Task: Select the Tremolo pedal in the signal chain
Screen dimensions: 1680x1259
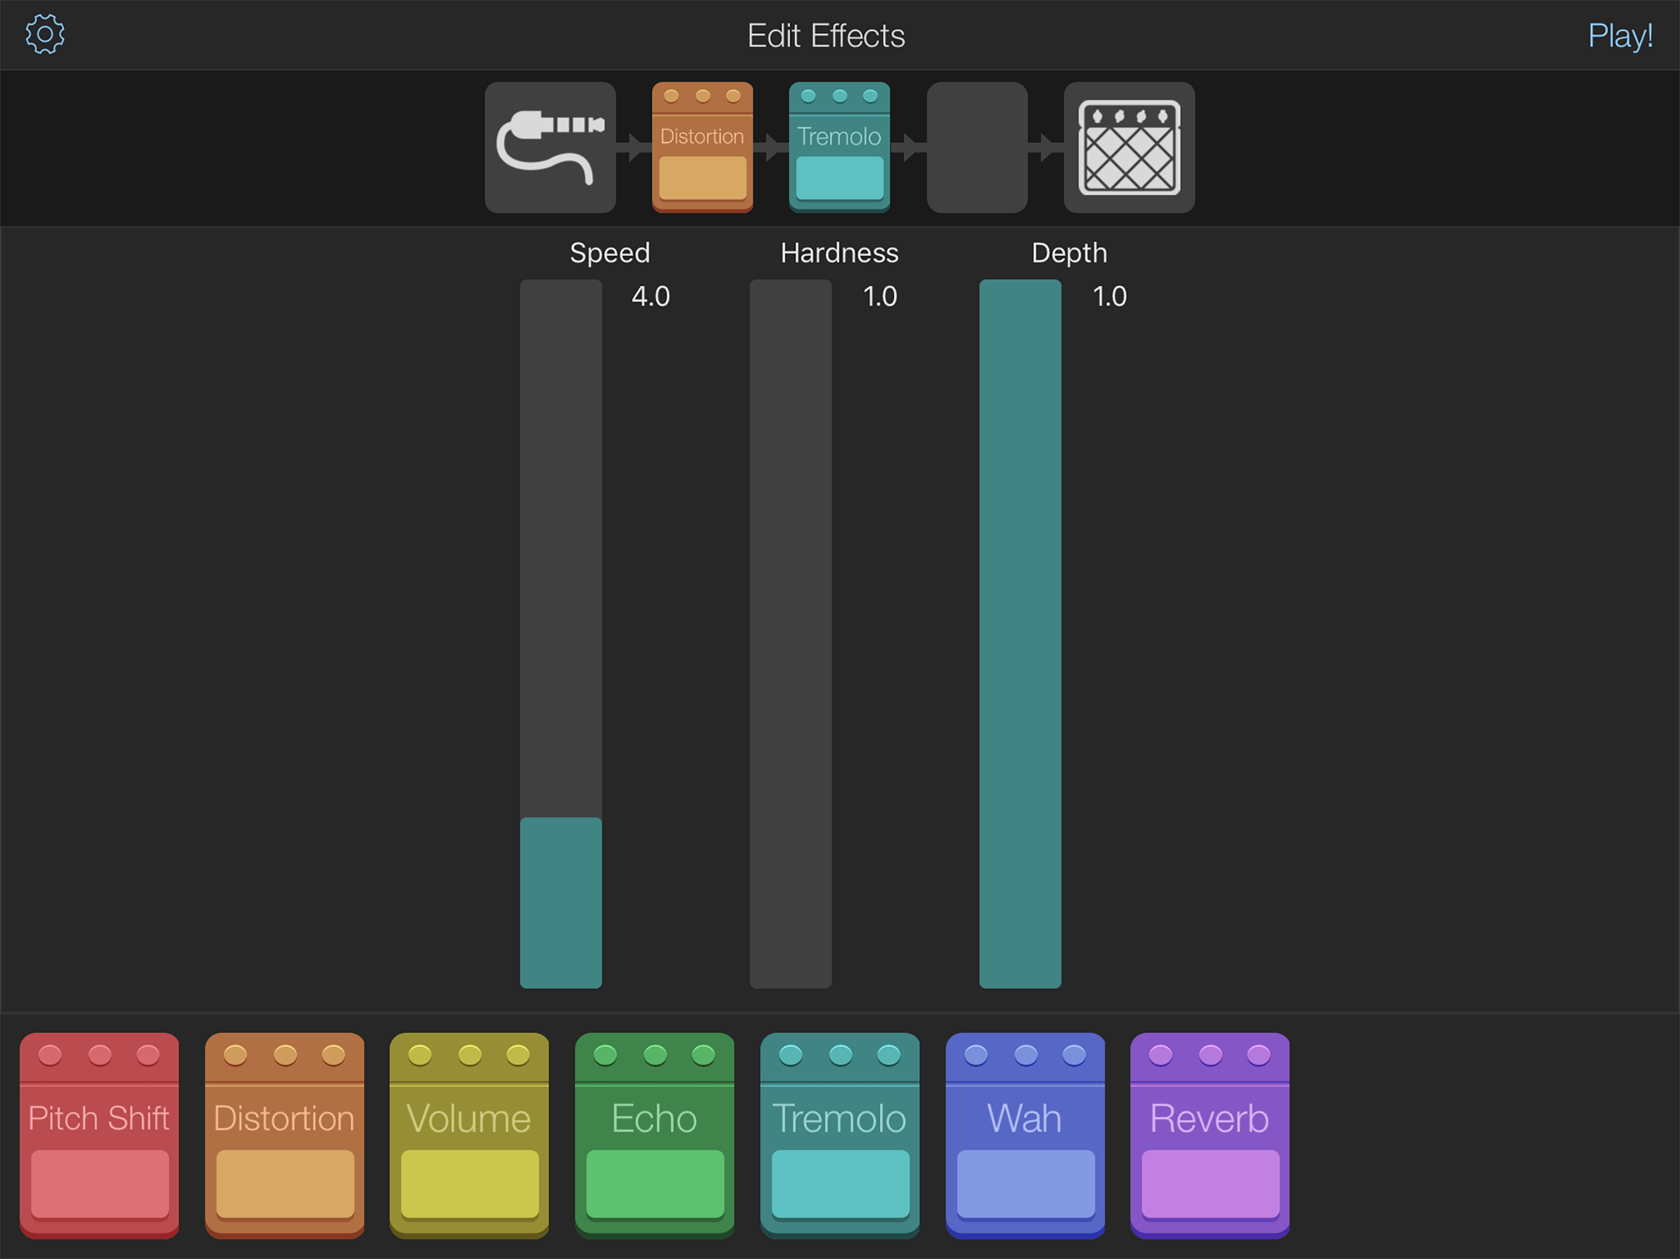Action: [x=839, y=148]
